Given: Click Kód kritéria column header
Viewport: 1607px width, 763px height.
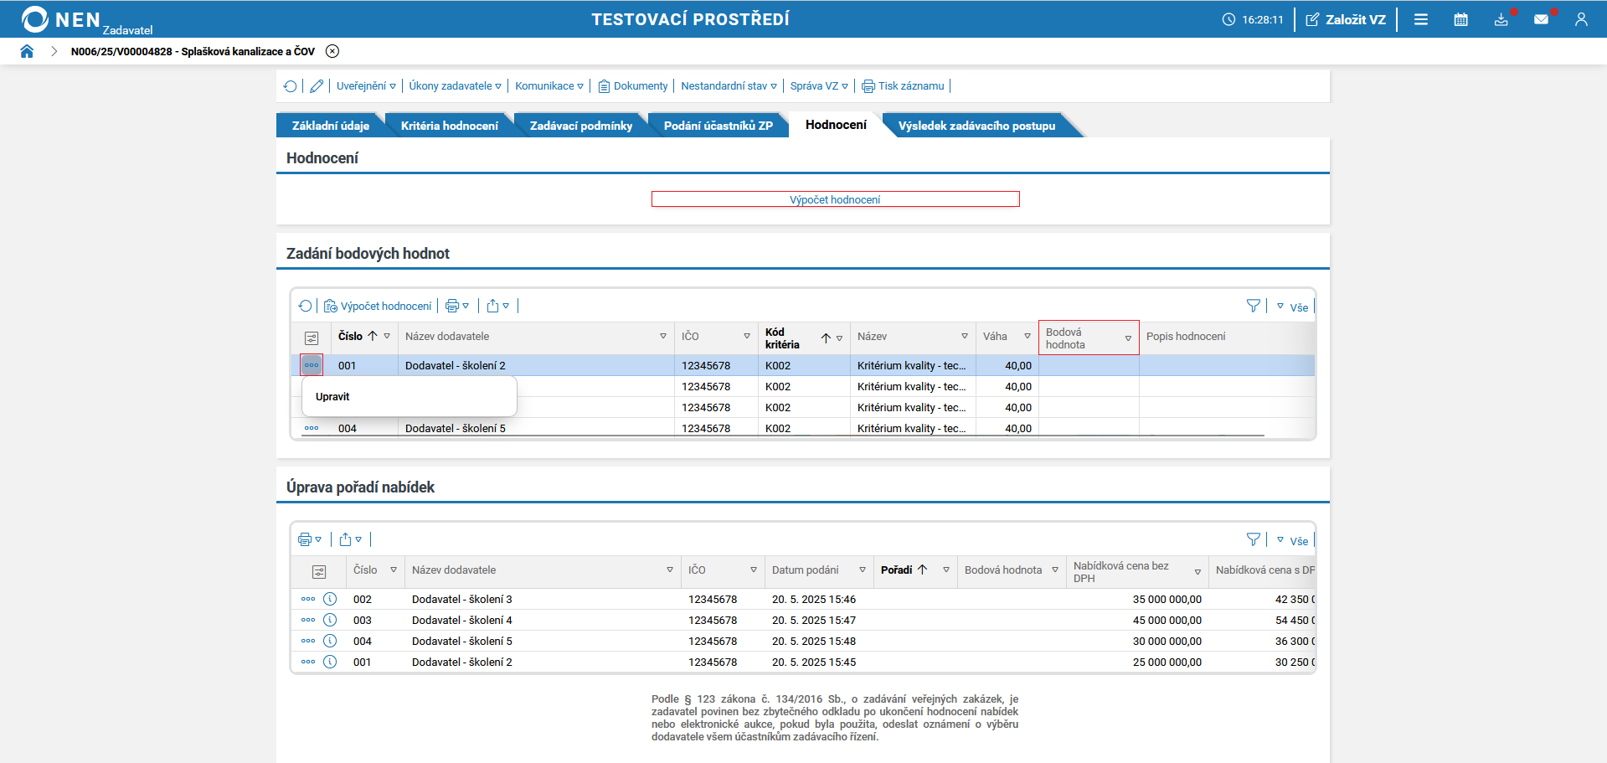Looking at the screenshot, I should point(782,338).
